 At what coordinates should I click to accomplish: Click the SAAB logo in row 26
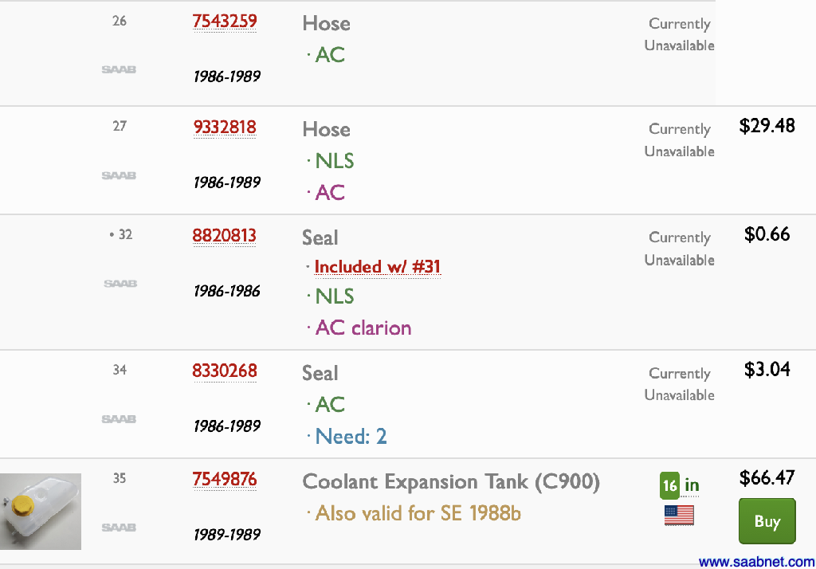point(119,70)
